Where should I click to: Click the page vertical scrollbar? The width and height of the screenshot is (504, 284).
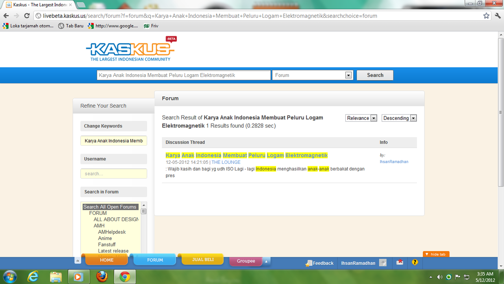tap(501, 112)
